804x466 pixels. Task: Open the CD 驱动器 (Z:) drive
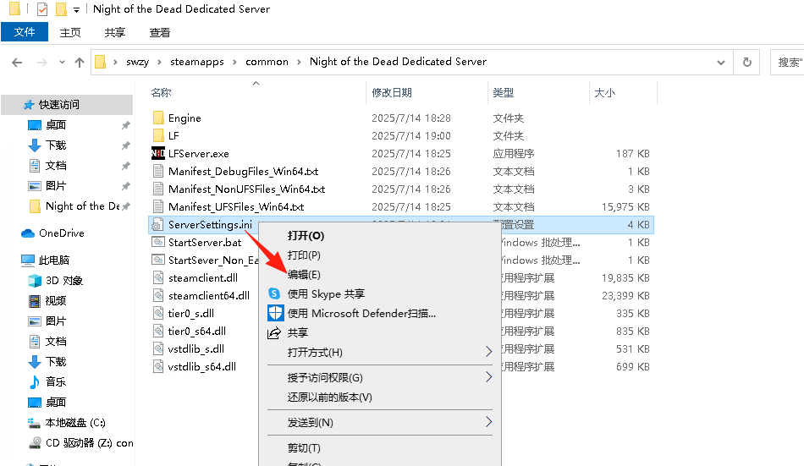pyautogui.click(x=81, y=443)
